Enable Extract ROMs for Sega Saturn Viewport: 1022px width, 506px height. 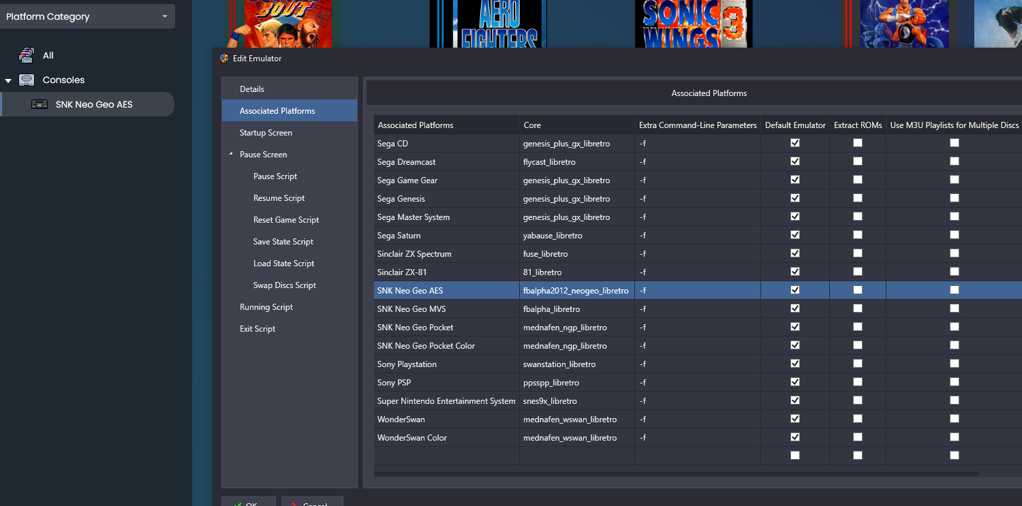858,235
